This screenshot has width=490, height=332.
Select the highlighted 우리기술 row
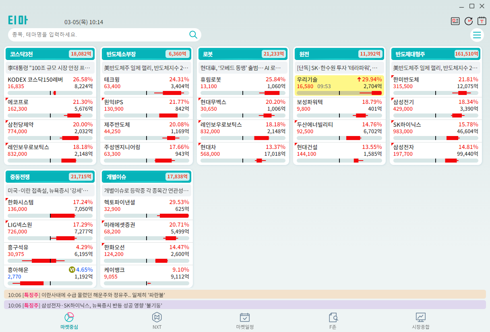tap(339, 86)
